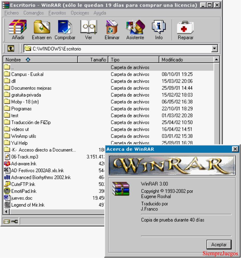Launch the Asistente wizard icon
This screenshot has width=241, height=258.
pyautogui.click(x=135, y=27)
